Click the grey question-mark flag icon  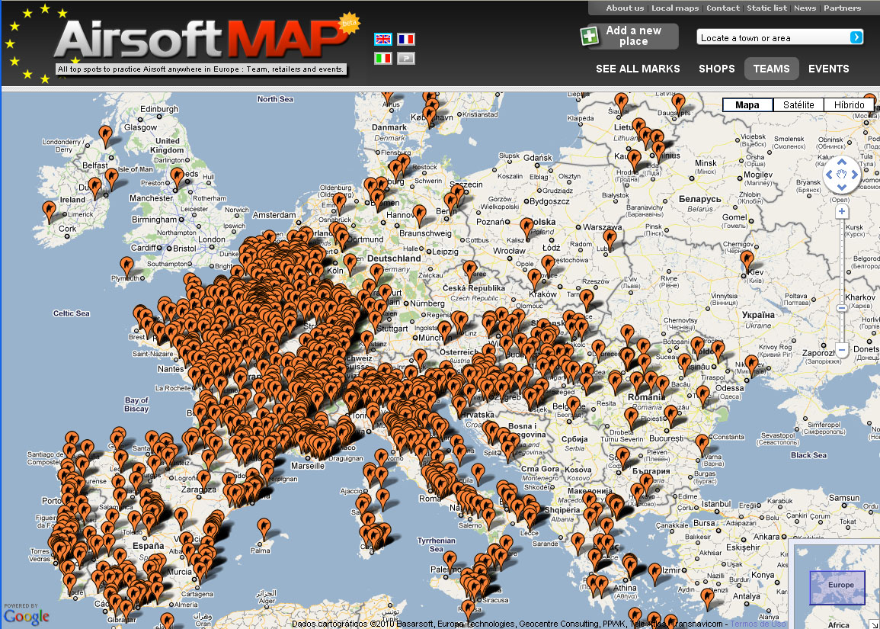[406, 58]
